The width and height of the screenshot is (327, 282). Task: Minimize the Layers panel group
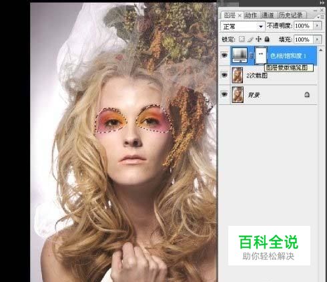(315, 10)
